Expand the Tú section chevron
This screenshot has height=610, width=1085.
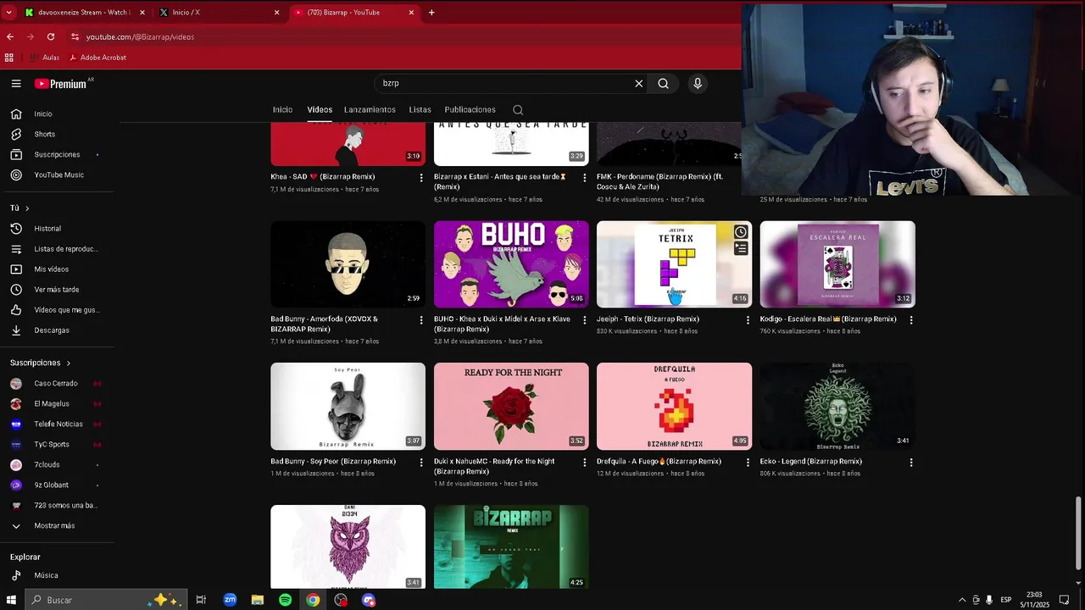click(x=27, y=208)
